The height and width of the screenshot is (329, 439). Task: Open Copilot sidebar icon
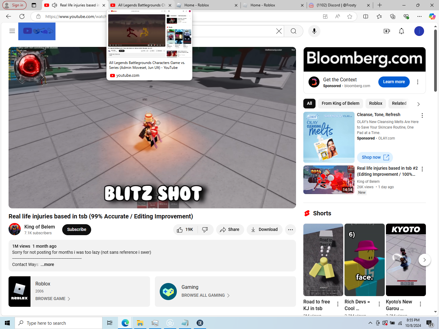(x=432, y=16)
